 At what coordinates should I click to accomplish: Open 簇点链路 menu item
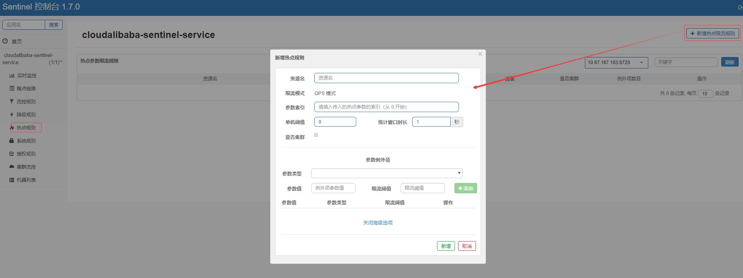coord(26,88)
